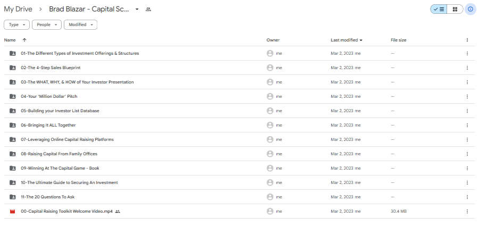Screen dimensions: 479x226
Task: Click the shared folder icon beside 01-The Different Types
Action: [x=13, y=53]
